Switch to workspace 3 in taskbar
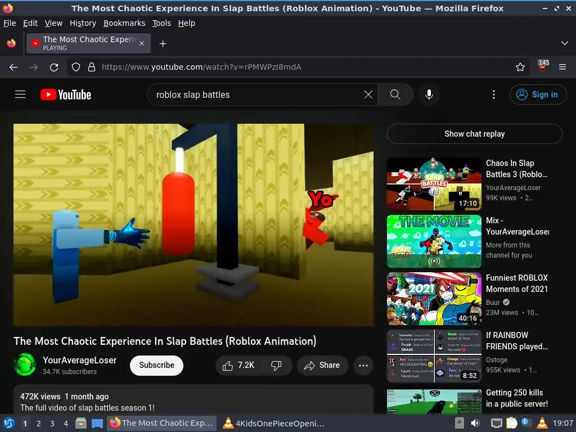Viewport: 576px width, 432px height. click(52, 423)
